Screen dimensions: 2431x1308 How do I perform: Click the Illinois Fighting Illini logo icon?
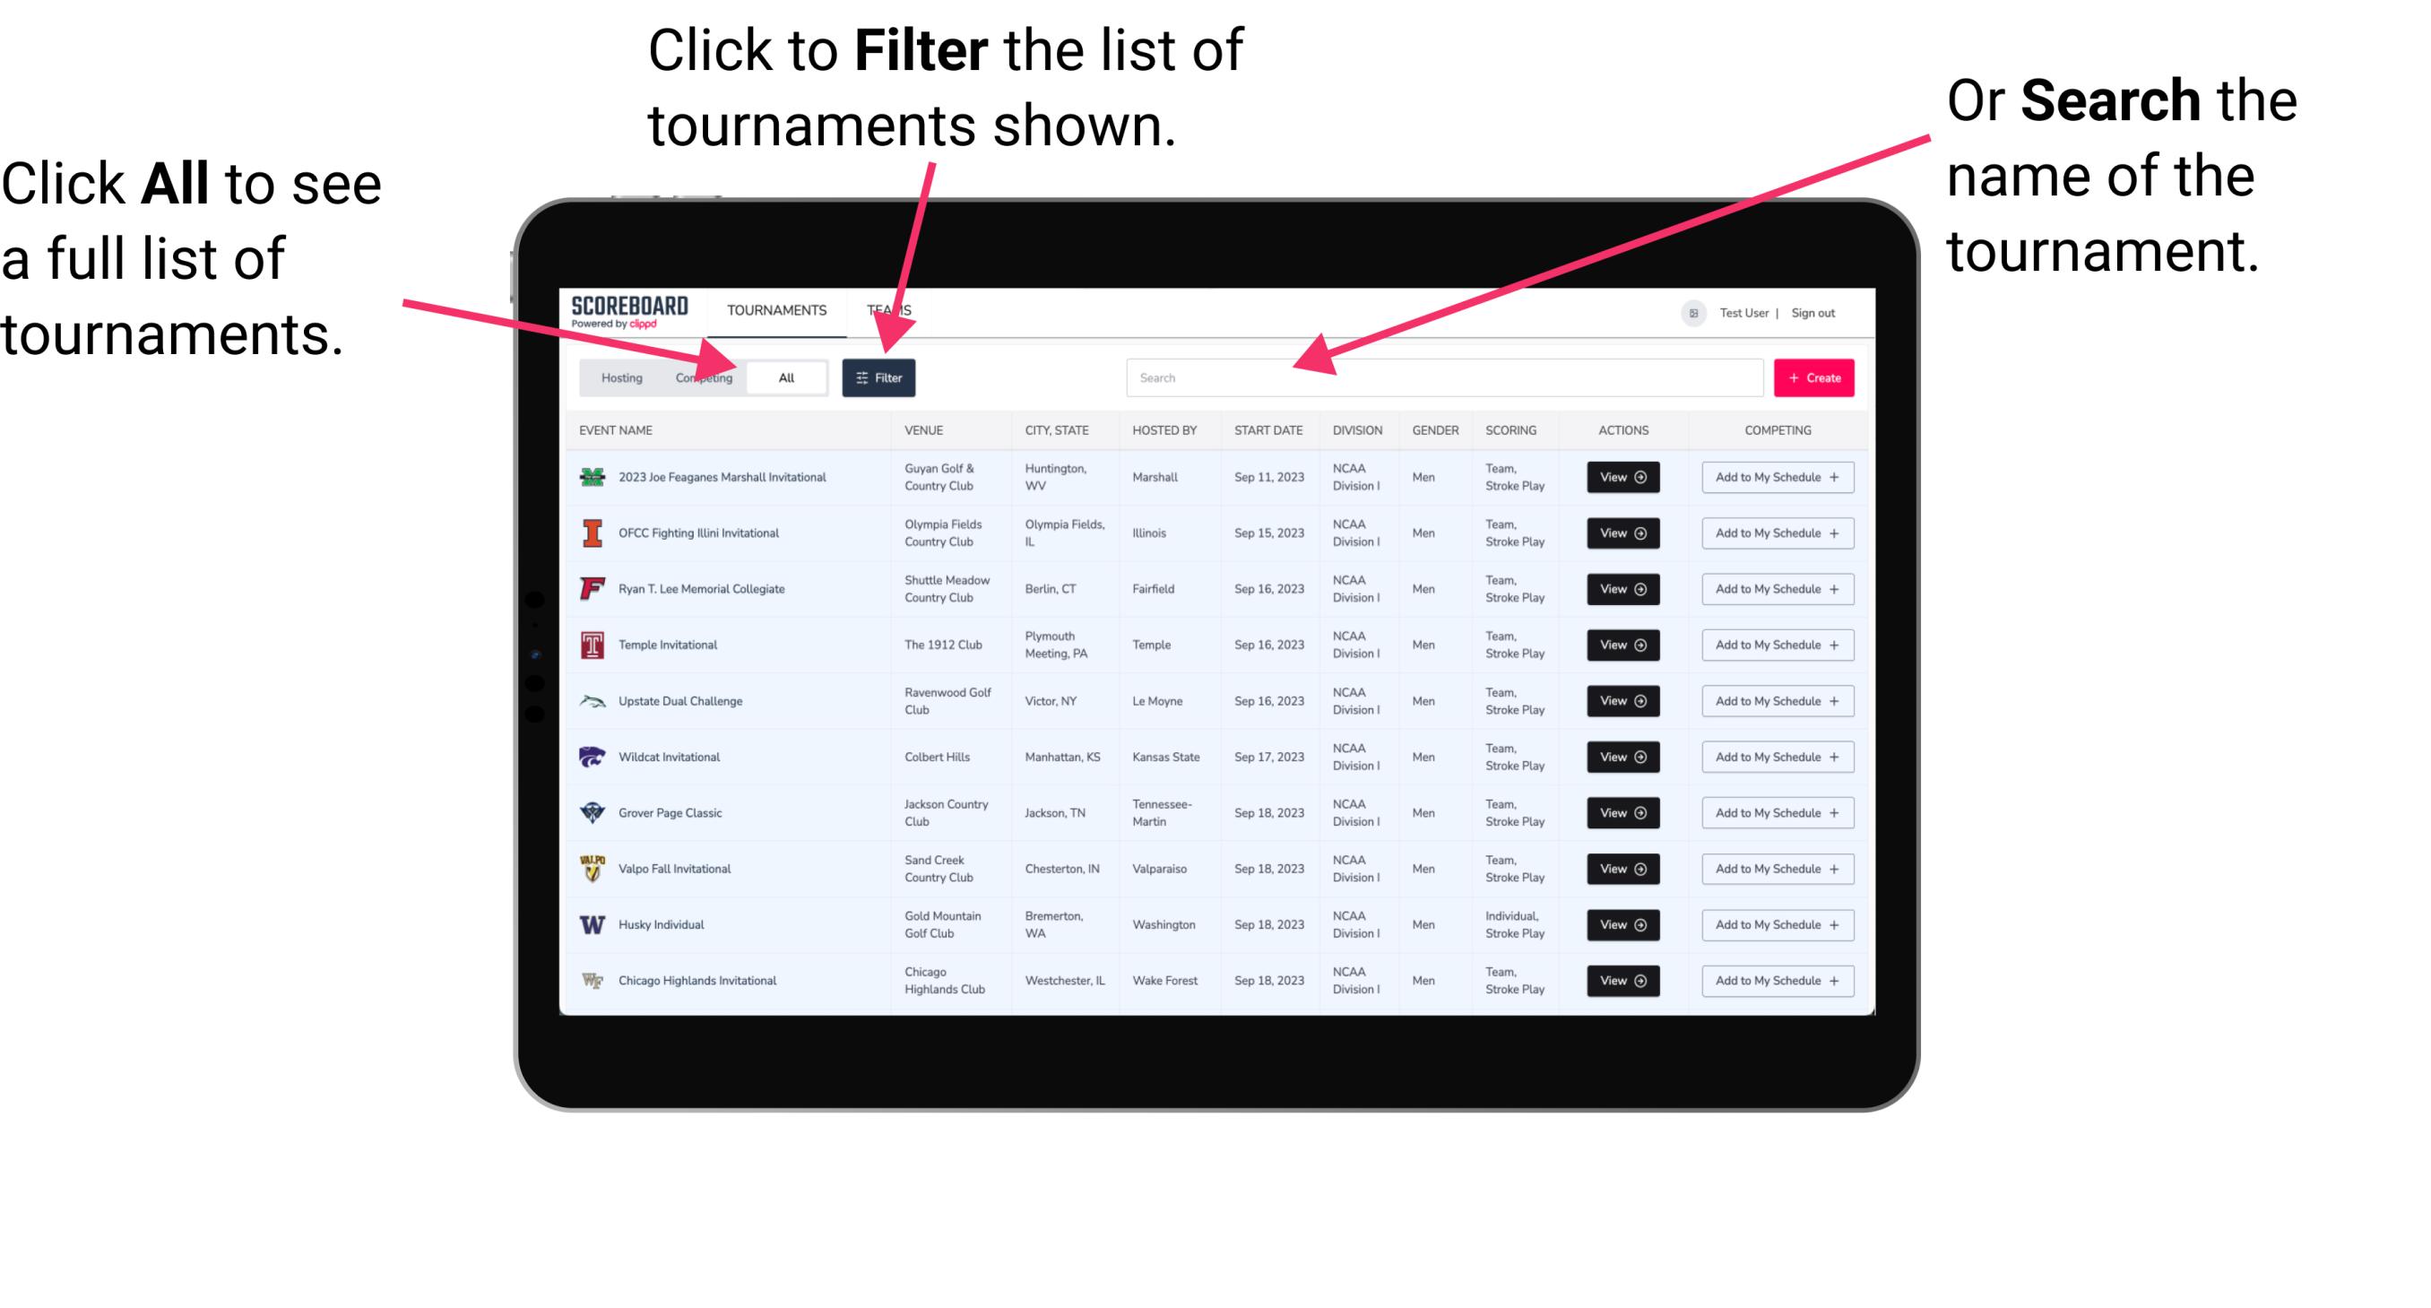pos(591,533)
